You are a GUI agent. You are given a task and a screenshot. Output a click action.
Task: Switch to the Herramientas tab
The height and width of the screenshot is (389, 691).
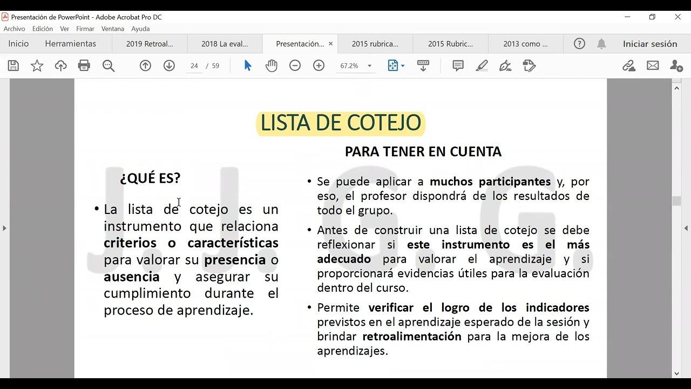(x=71, y=44)
